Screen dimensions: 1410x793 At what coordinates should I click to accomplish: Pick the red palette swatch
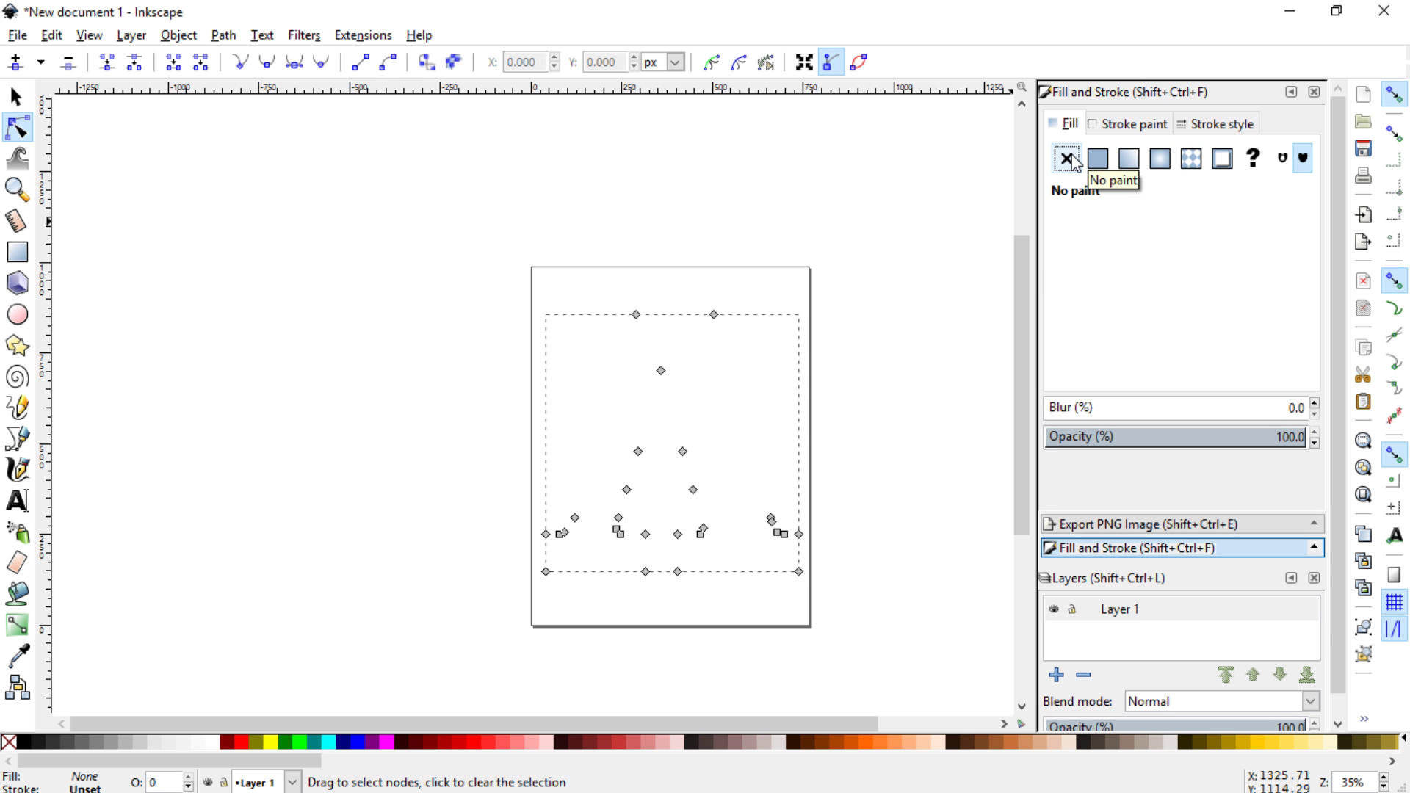coord(241,742)
